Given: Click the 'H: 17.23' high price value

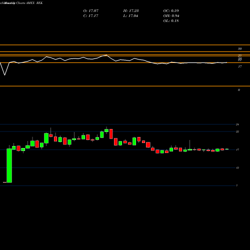Looking at the screenshot, I should pos(131,11).
